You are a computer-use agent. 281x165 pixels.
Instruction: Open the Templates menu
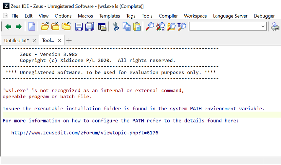pyautogui.click(x=110, y=16)
